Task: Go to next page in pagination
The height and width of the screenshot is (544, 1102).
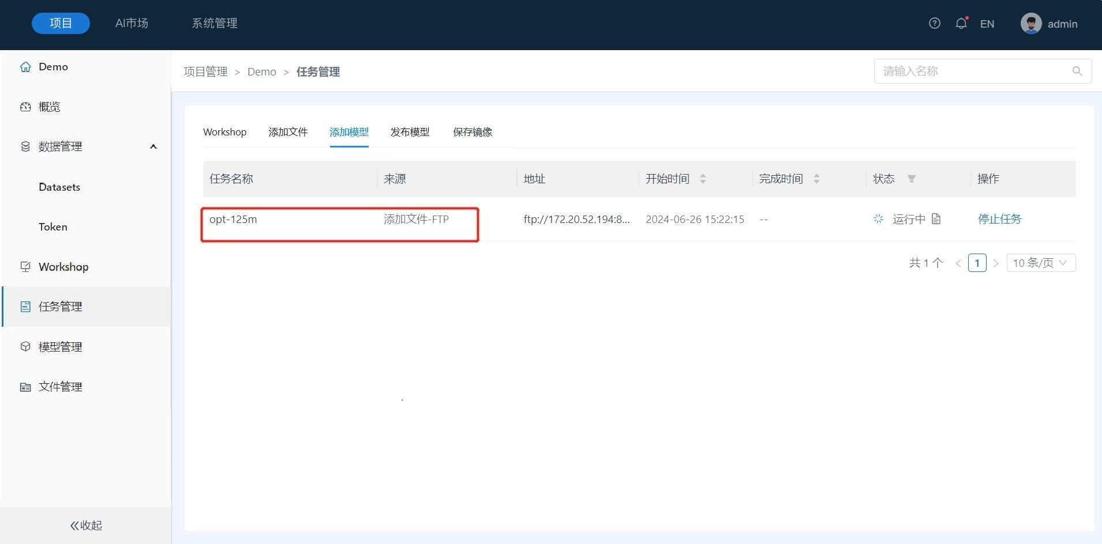Action: [x=995, y=263]
